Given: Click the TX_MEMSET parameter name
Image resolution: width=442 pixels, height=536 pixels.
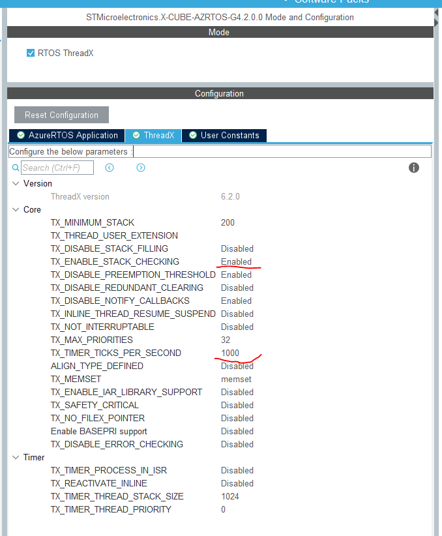Looking at the screenshot, I should coord(76,379).
